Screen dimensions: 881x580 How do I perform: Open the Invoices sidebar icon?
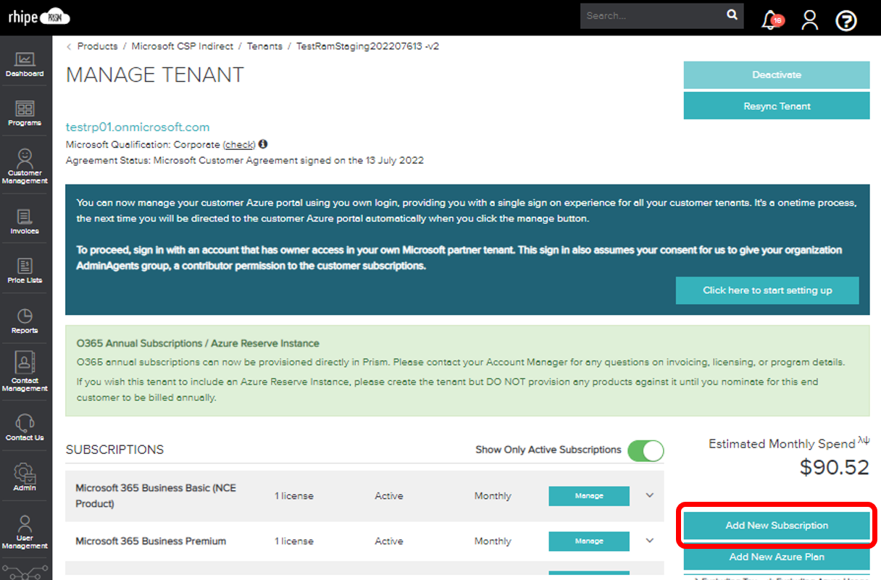pyautogui.click(x=25, y=222)
